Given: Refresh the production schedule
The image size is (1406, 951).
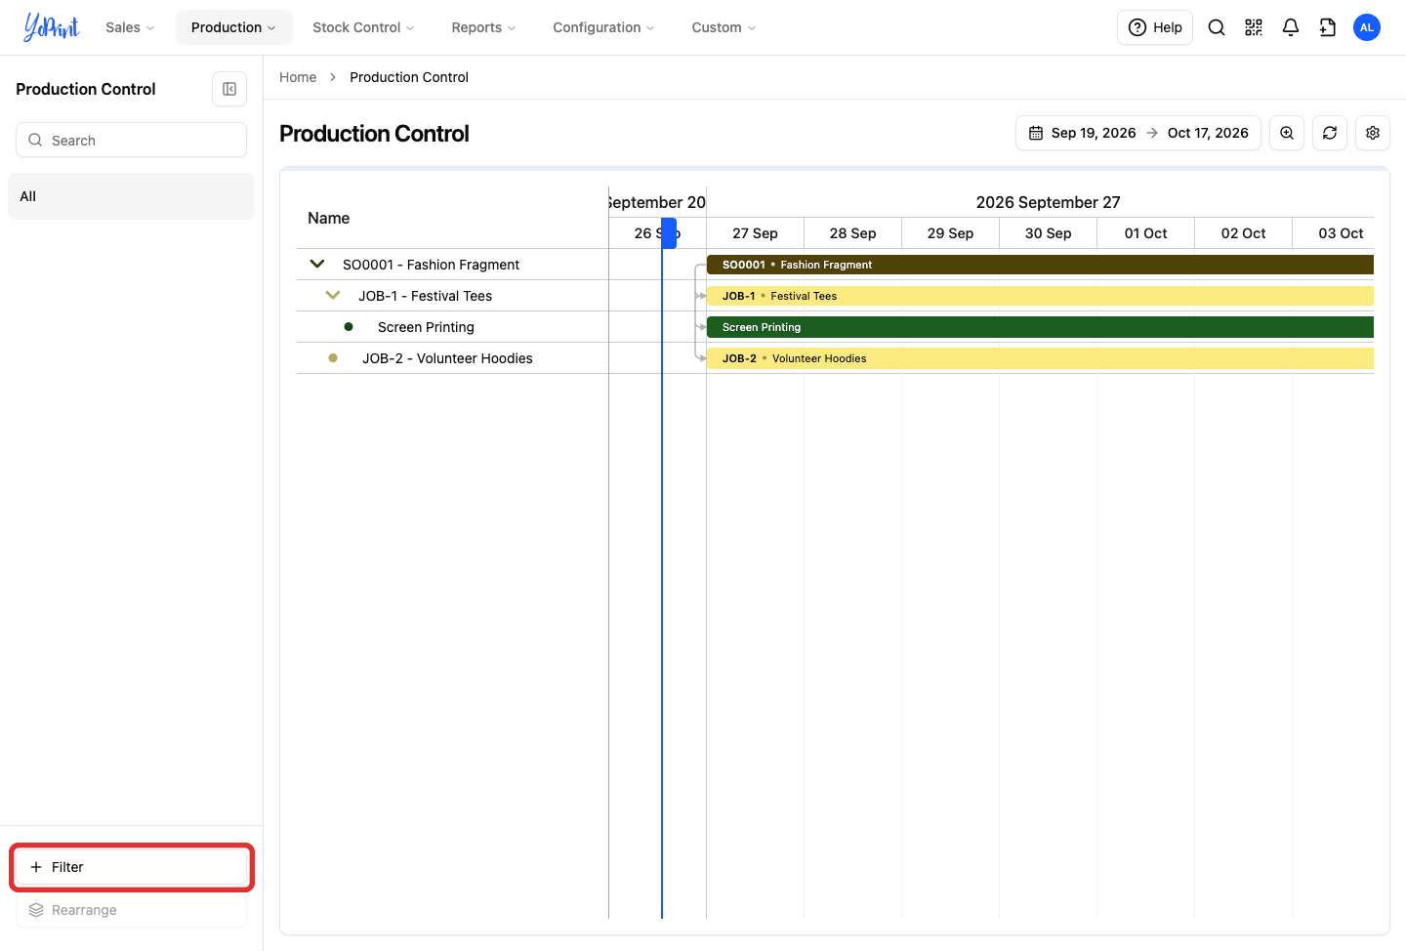Looking at the screenshot, I should pos(1330,133).
